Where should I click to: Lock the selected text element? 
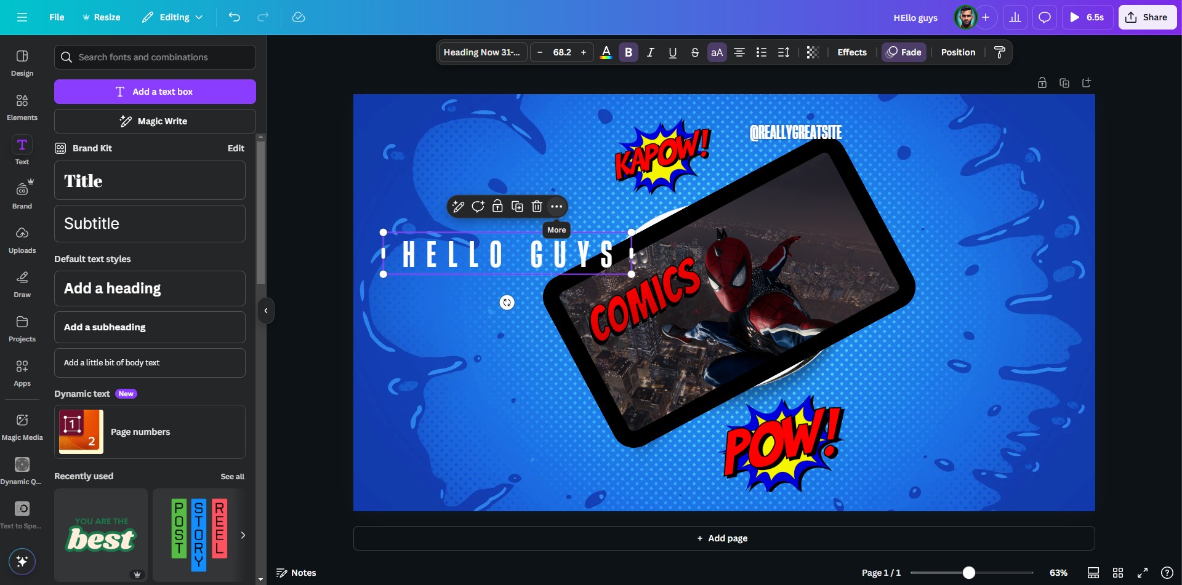497,207
